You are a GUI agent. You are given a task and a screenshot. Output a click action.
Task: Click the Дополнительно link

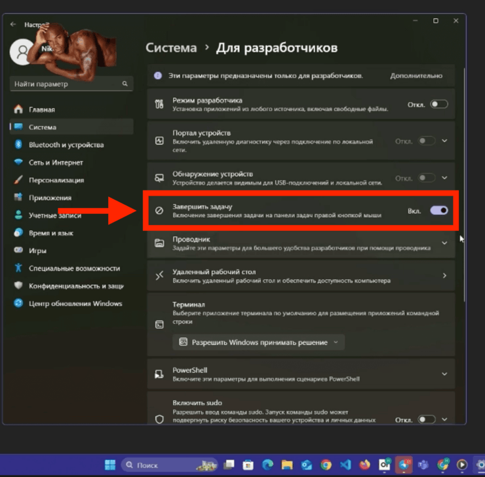416,76
